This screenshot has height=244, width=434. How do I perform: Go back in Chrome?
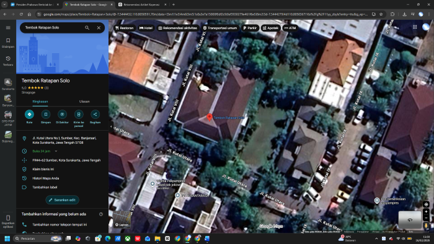click(5, 14)
